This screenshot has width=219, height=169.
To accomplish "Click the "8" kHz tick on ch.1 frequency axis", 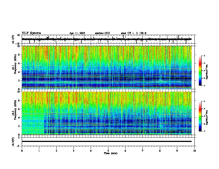I will tap(19, 55).
